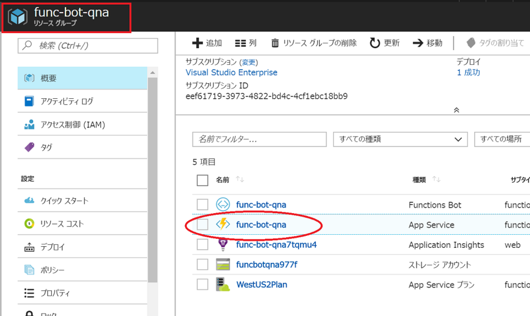The width and height of the screenshot is (530, 316).
Task: Click the Application Insights lightbulb icon
Action: pos(223,245)
